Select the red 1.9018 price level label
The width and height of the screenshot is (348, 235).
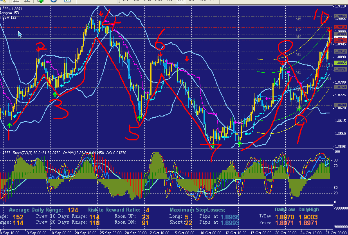pos(340,27)
